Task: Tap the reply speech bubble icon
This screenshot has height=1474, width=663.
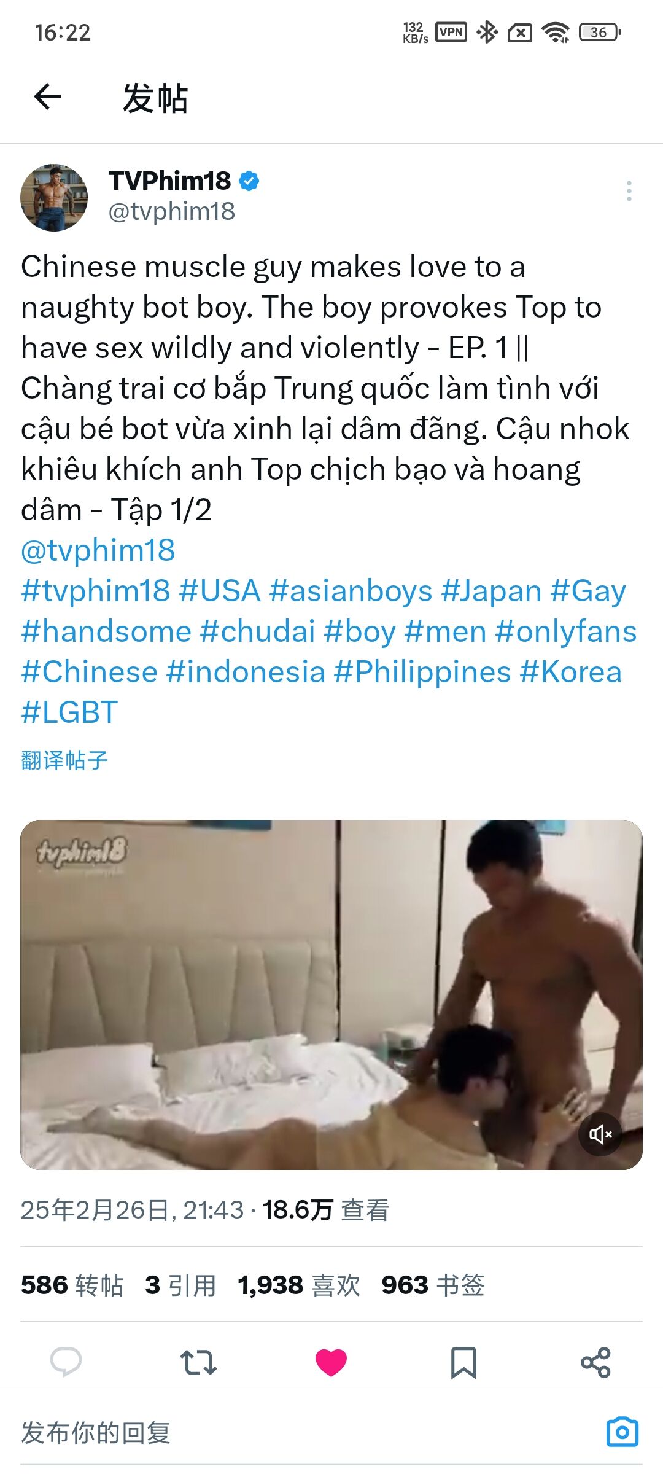Action: 66,1362
